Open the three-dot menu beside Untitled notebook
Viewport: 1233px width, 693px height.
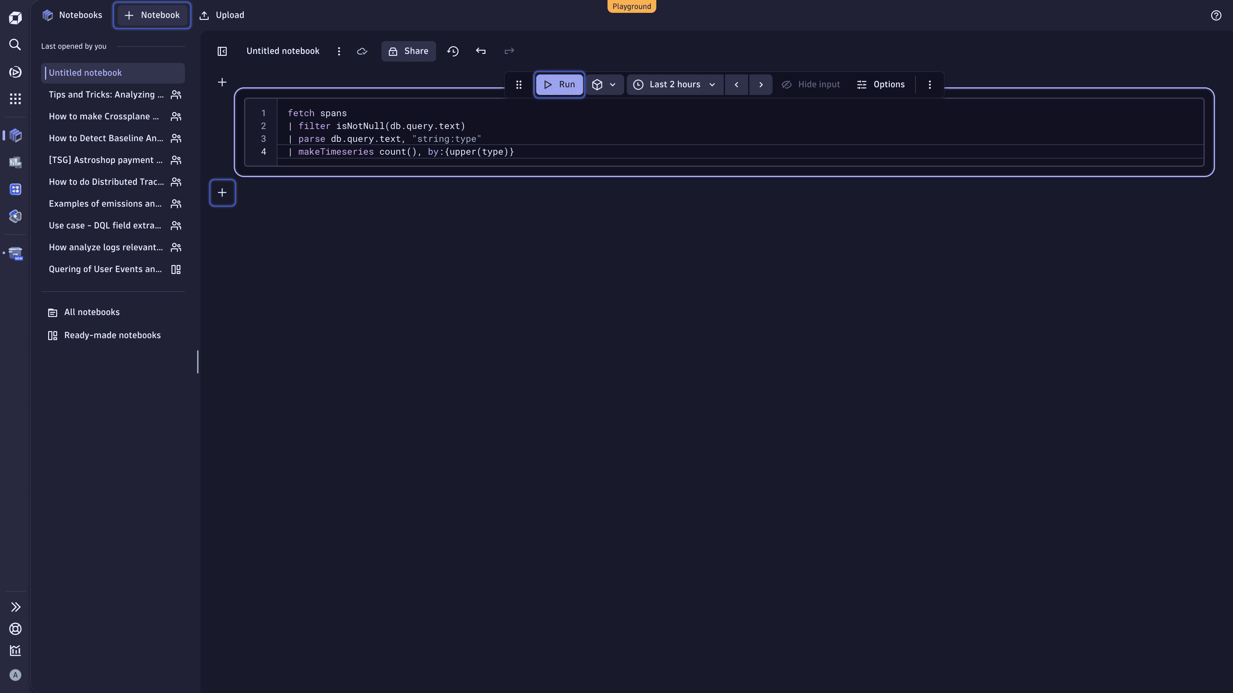point(339,51)
